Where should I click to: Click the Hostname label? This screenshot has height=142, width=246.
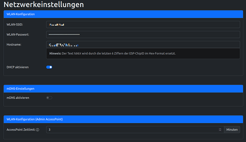(x=14, y=45)
